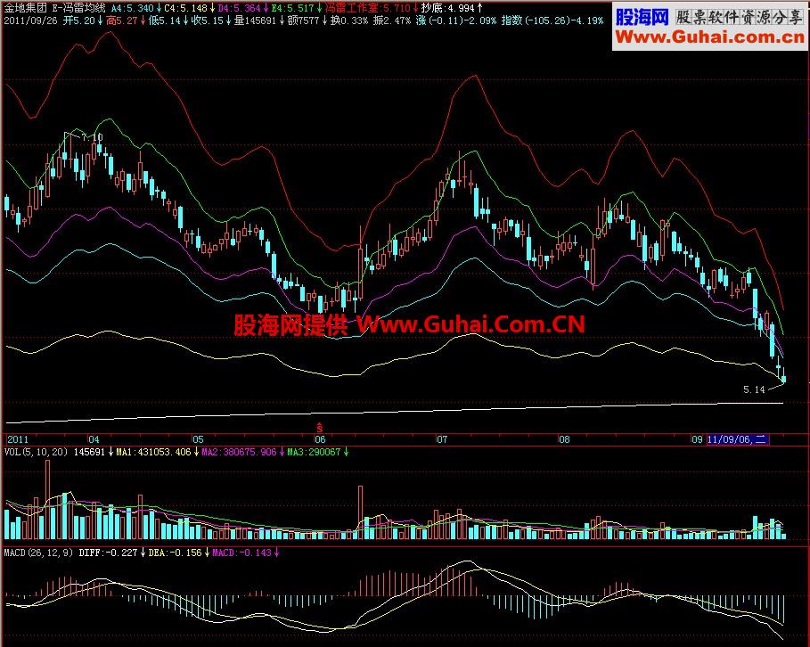Click the highlighted date box 11/09/06,二
The image size is (810, 647).
click(x=737, y=439)
